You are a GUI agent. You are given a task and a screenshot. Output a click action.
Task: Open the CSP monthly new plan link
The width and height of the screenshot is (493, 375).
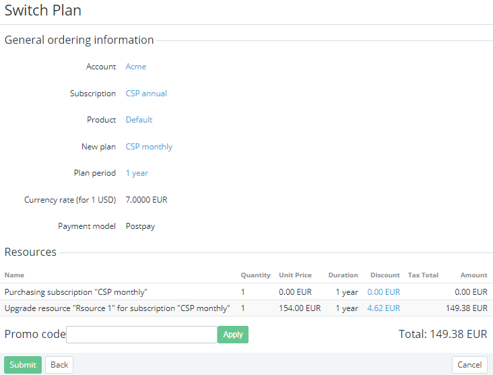(x=149, y=147)
